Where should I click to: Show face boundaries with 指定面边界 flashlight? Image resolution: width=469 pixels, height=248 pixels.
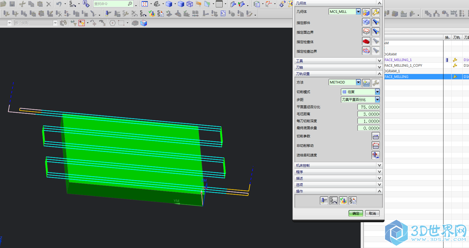376,31
